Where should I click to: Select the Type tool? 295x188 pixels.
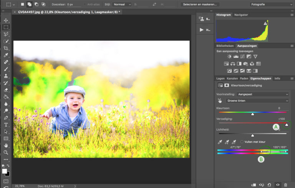(6, 125)
